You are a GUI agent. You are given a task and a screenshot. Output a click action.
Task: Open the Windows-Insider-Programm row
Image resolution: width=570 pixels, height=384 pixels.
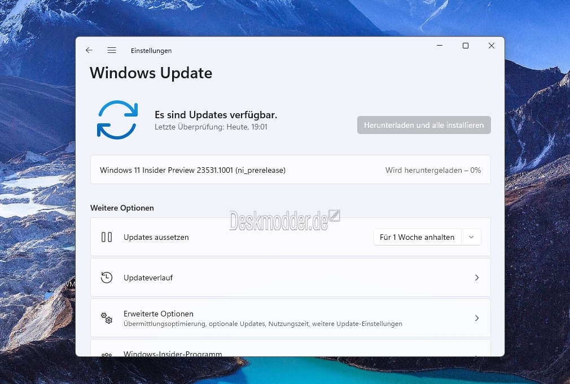coord(291,348)
